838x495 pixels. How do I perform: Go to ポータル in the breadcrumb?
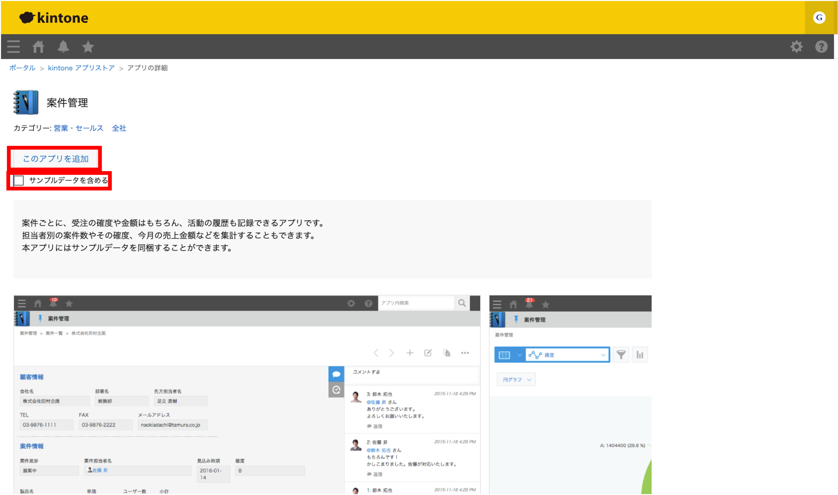point(22,68)
